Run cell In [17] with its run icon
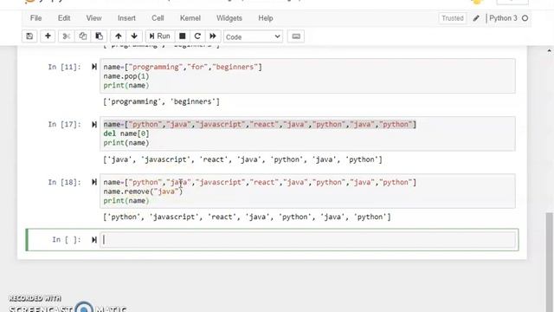The image size is (554, 312). (94, 125)
